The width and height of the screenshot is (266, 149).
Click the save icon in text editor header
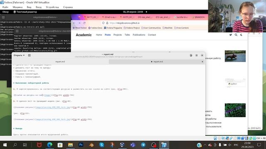click(x=191, y=55)
